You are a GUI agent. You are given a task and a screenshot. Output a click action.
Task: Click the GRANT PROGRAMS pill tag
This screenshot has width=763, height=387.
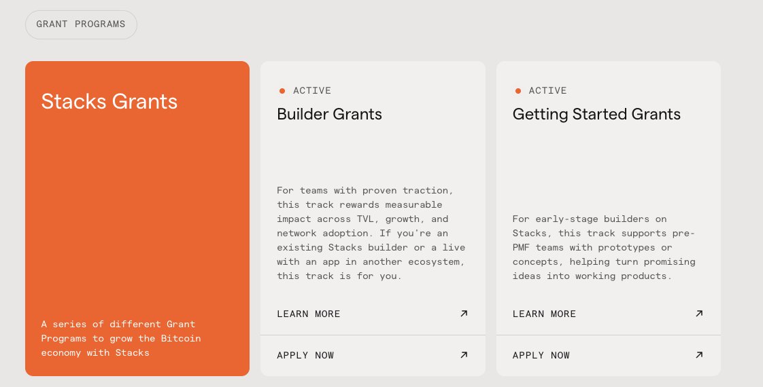click(x=81, y=24)
